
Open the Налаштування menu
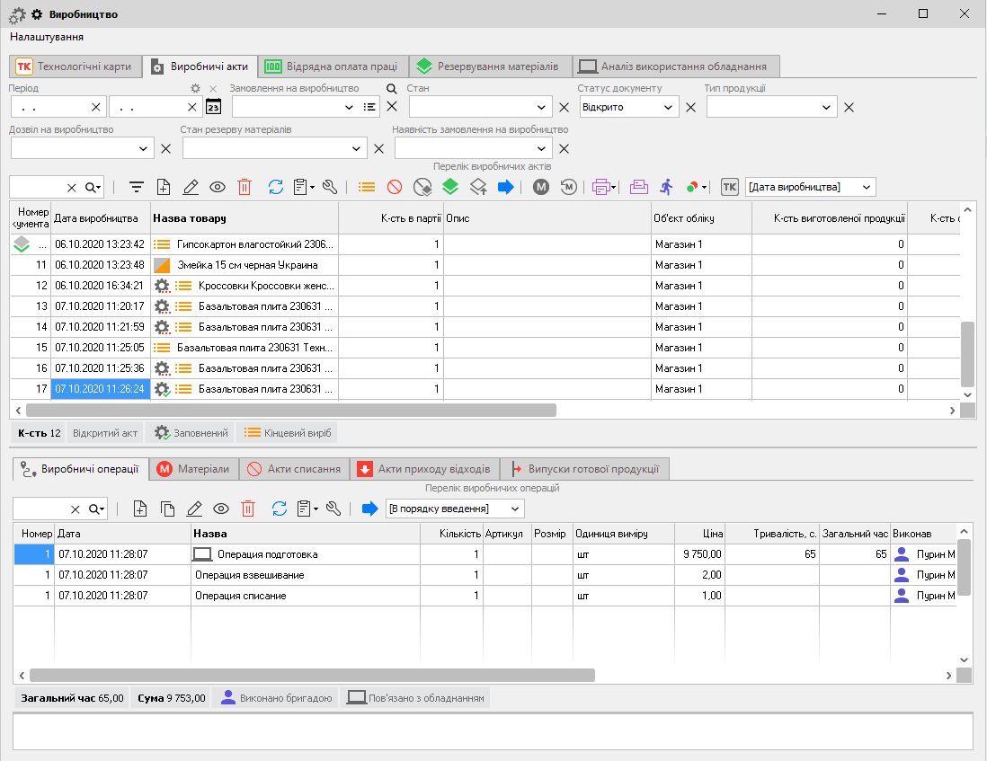47,37
